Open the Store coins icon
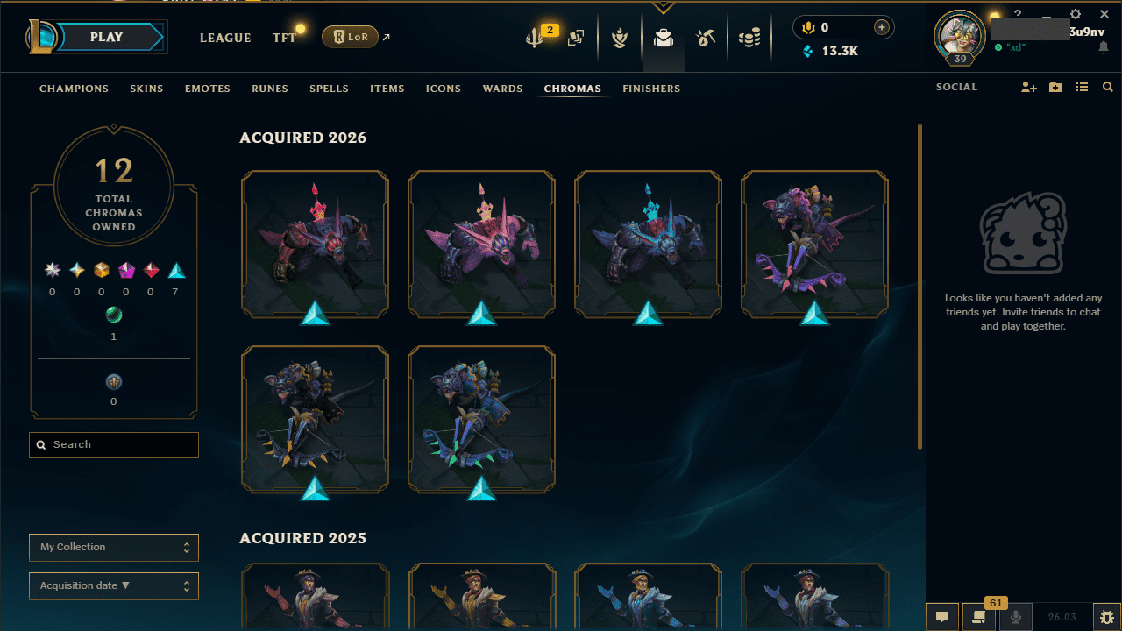 (x=749, y=38)
